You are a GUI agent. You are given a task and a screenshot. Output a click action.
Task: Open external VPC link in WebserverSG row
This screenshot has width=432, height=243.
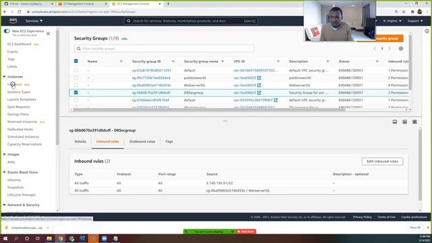coord(259,85)
